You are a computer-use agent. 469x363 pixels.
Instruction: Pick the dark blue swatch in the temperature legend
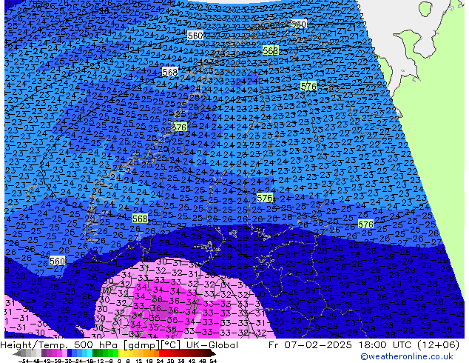point(70,354)
